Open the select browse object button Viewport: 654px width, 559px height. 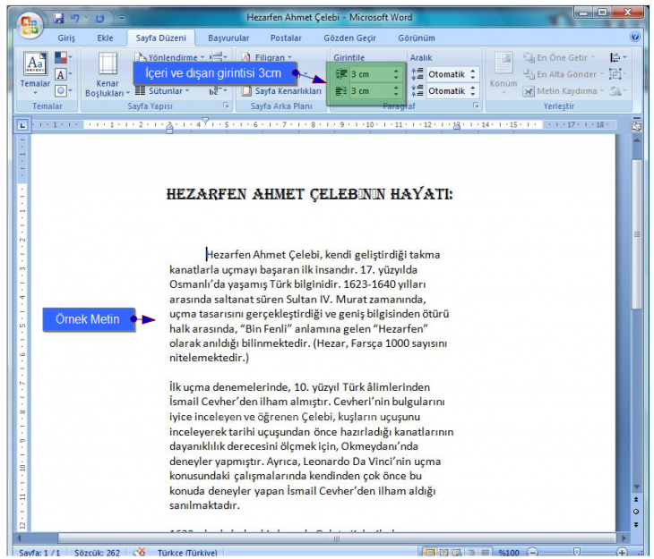[x=636, y=512]
